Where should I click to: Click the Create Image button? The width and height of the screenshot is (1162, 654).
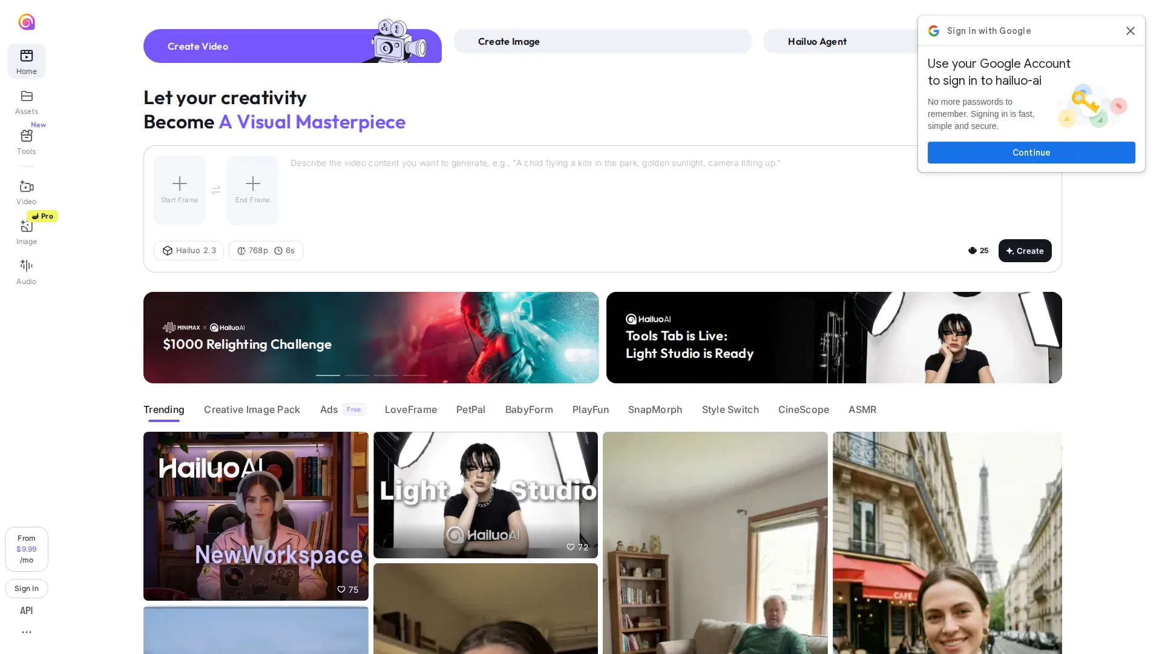(603, 41)
